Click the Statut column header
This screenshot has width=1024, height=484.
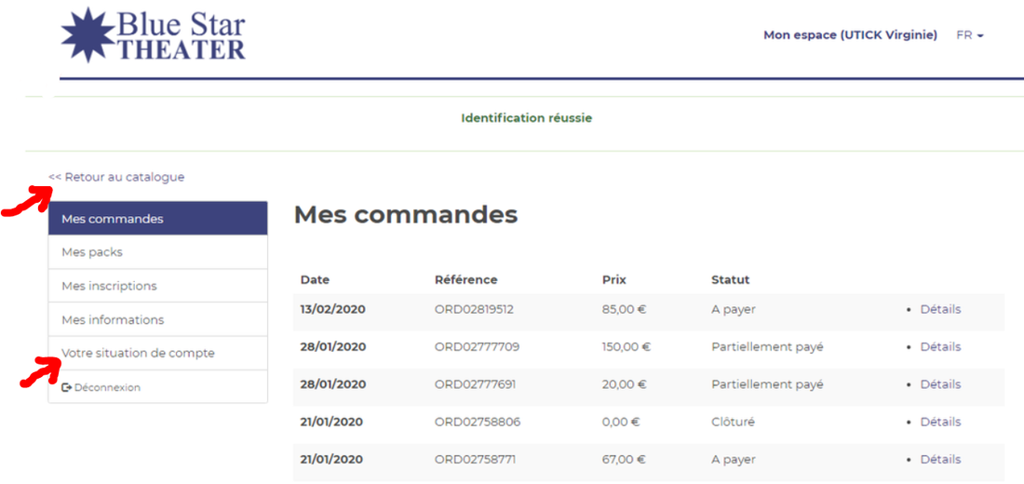pyautogui.click(x=730, y=279)
